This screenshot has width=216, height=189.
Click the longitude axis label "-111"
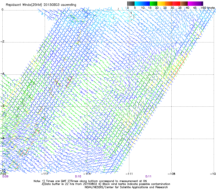coord(129,174)
